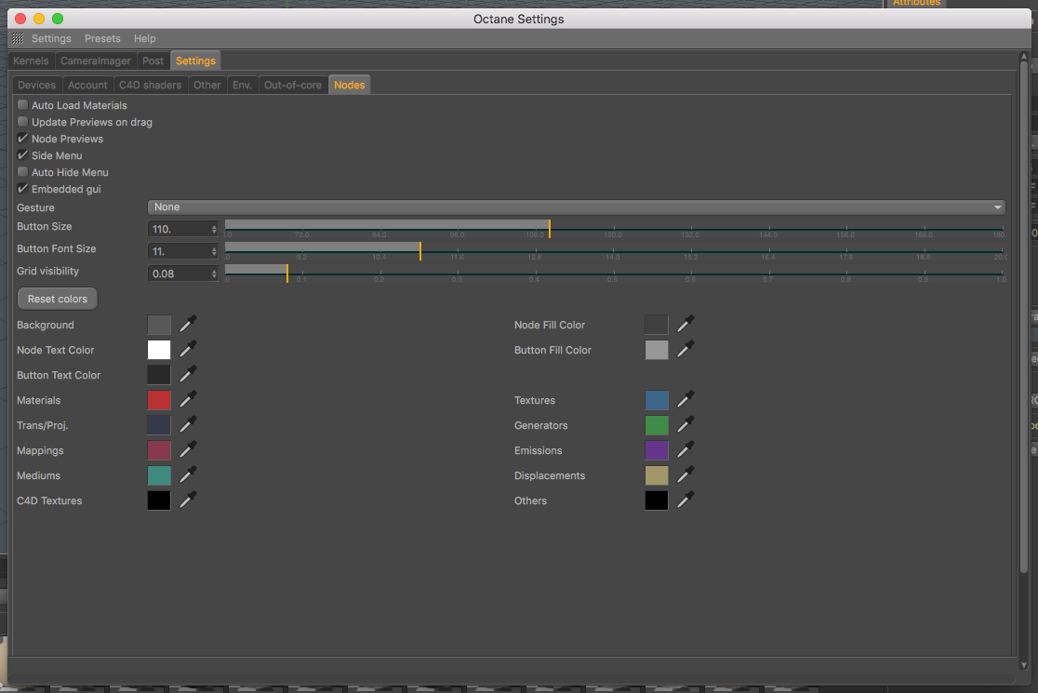The height and width of the screenshot is (693, 1038).
Task: Select the Nodes sub-tab
Action: [349, 85]
